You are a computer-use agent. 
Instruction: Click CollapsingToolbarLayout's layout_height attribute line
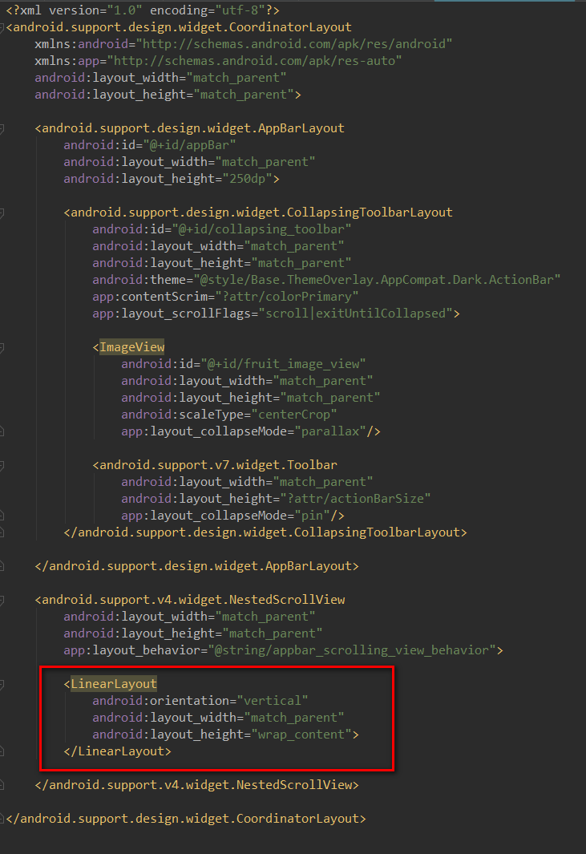click(222, 264)
